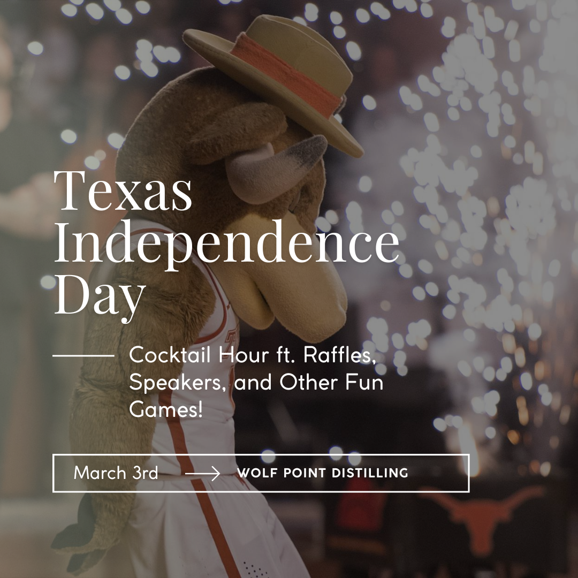The width and height of the screenshot is (578, 578).
Task: Select the word Texas in the title
Action: click(x=123, y=191)
